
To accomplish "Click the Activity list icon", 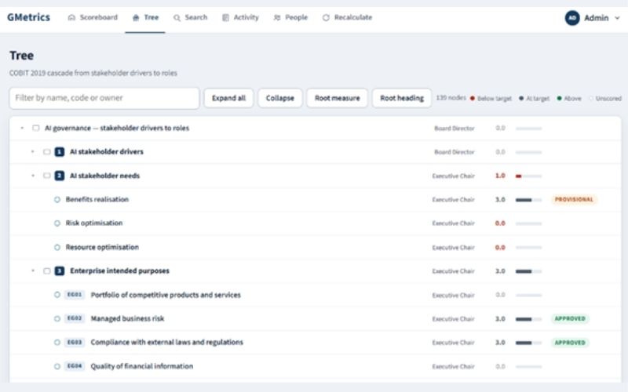I will click(225, 17).
